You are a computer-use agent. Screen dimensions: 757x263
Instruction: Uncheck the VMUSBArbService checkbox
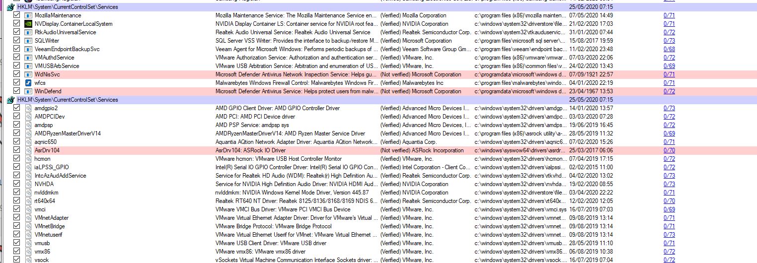pos(16,66)
